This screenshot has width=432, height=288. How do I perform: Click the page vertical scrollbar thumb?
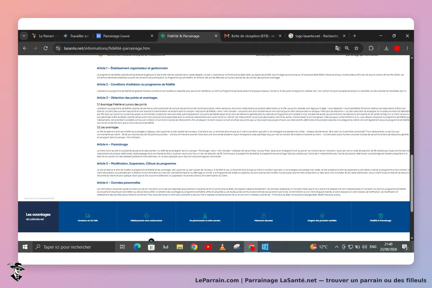click(x=412, y=184)
